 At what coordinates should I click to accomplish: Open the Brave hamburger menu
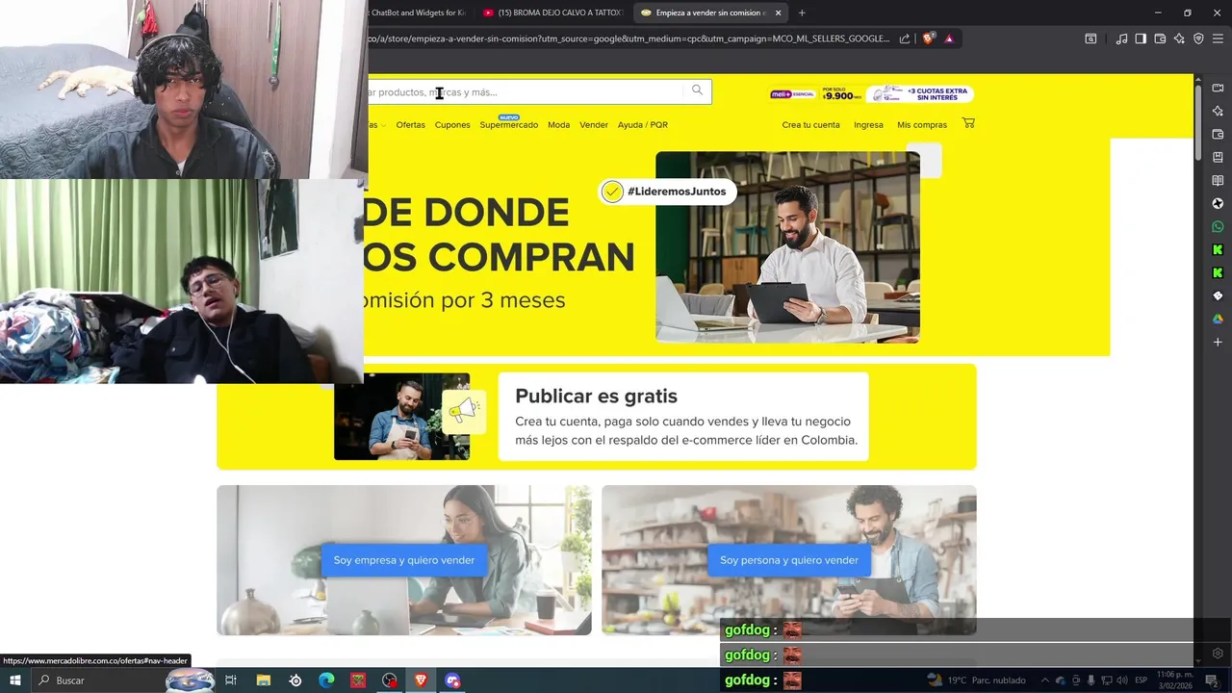tap(1218, 38)
